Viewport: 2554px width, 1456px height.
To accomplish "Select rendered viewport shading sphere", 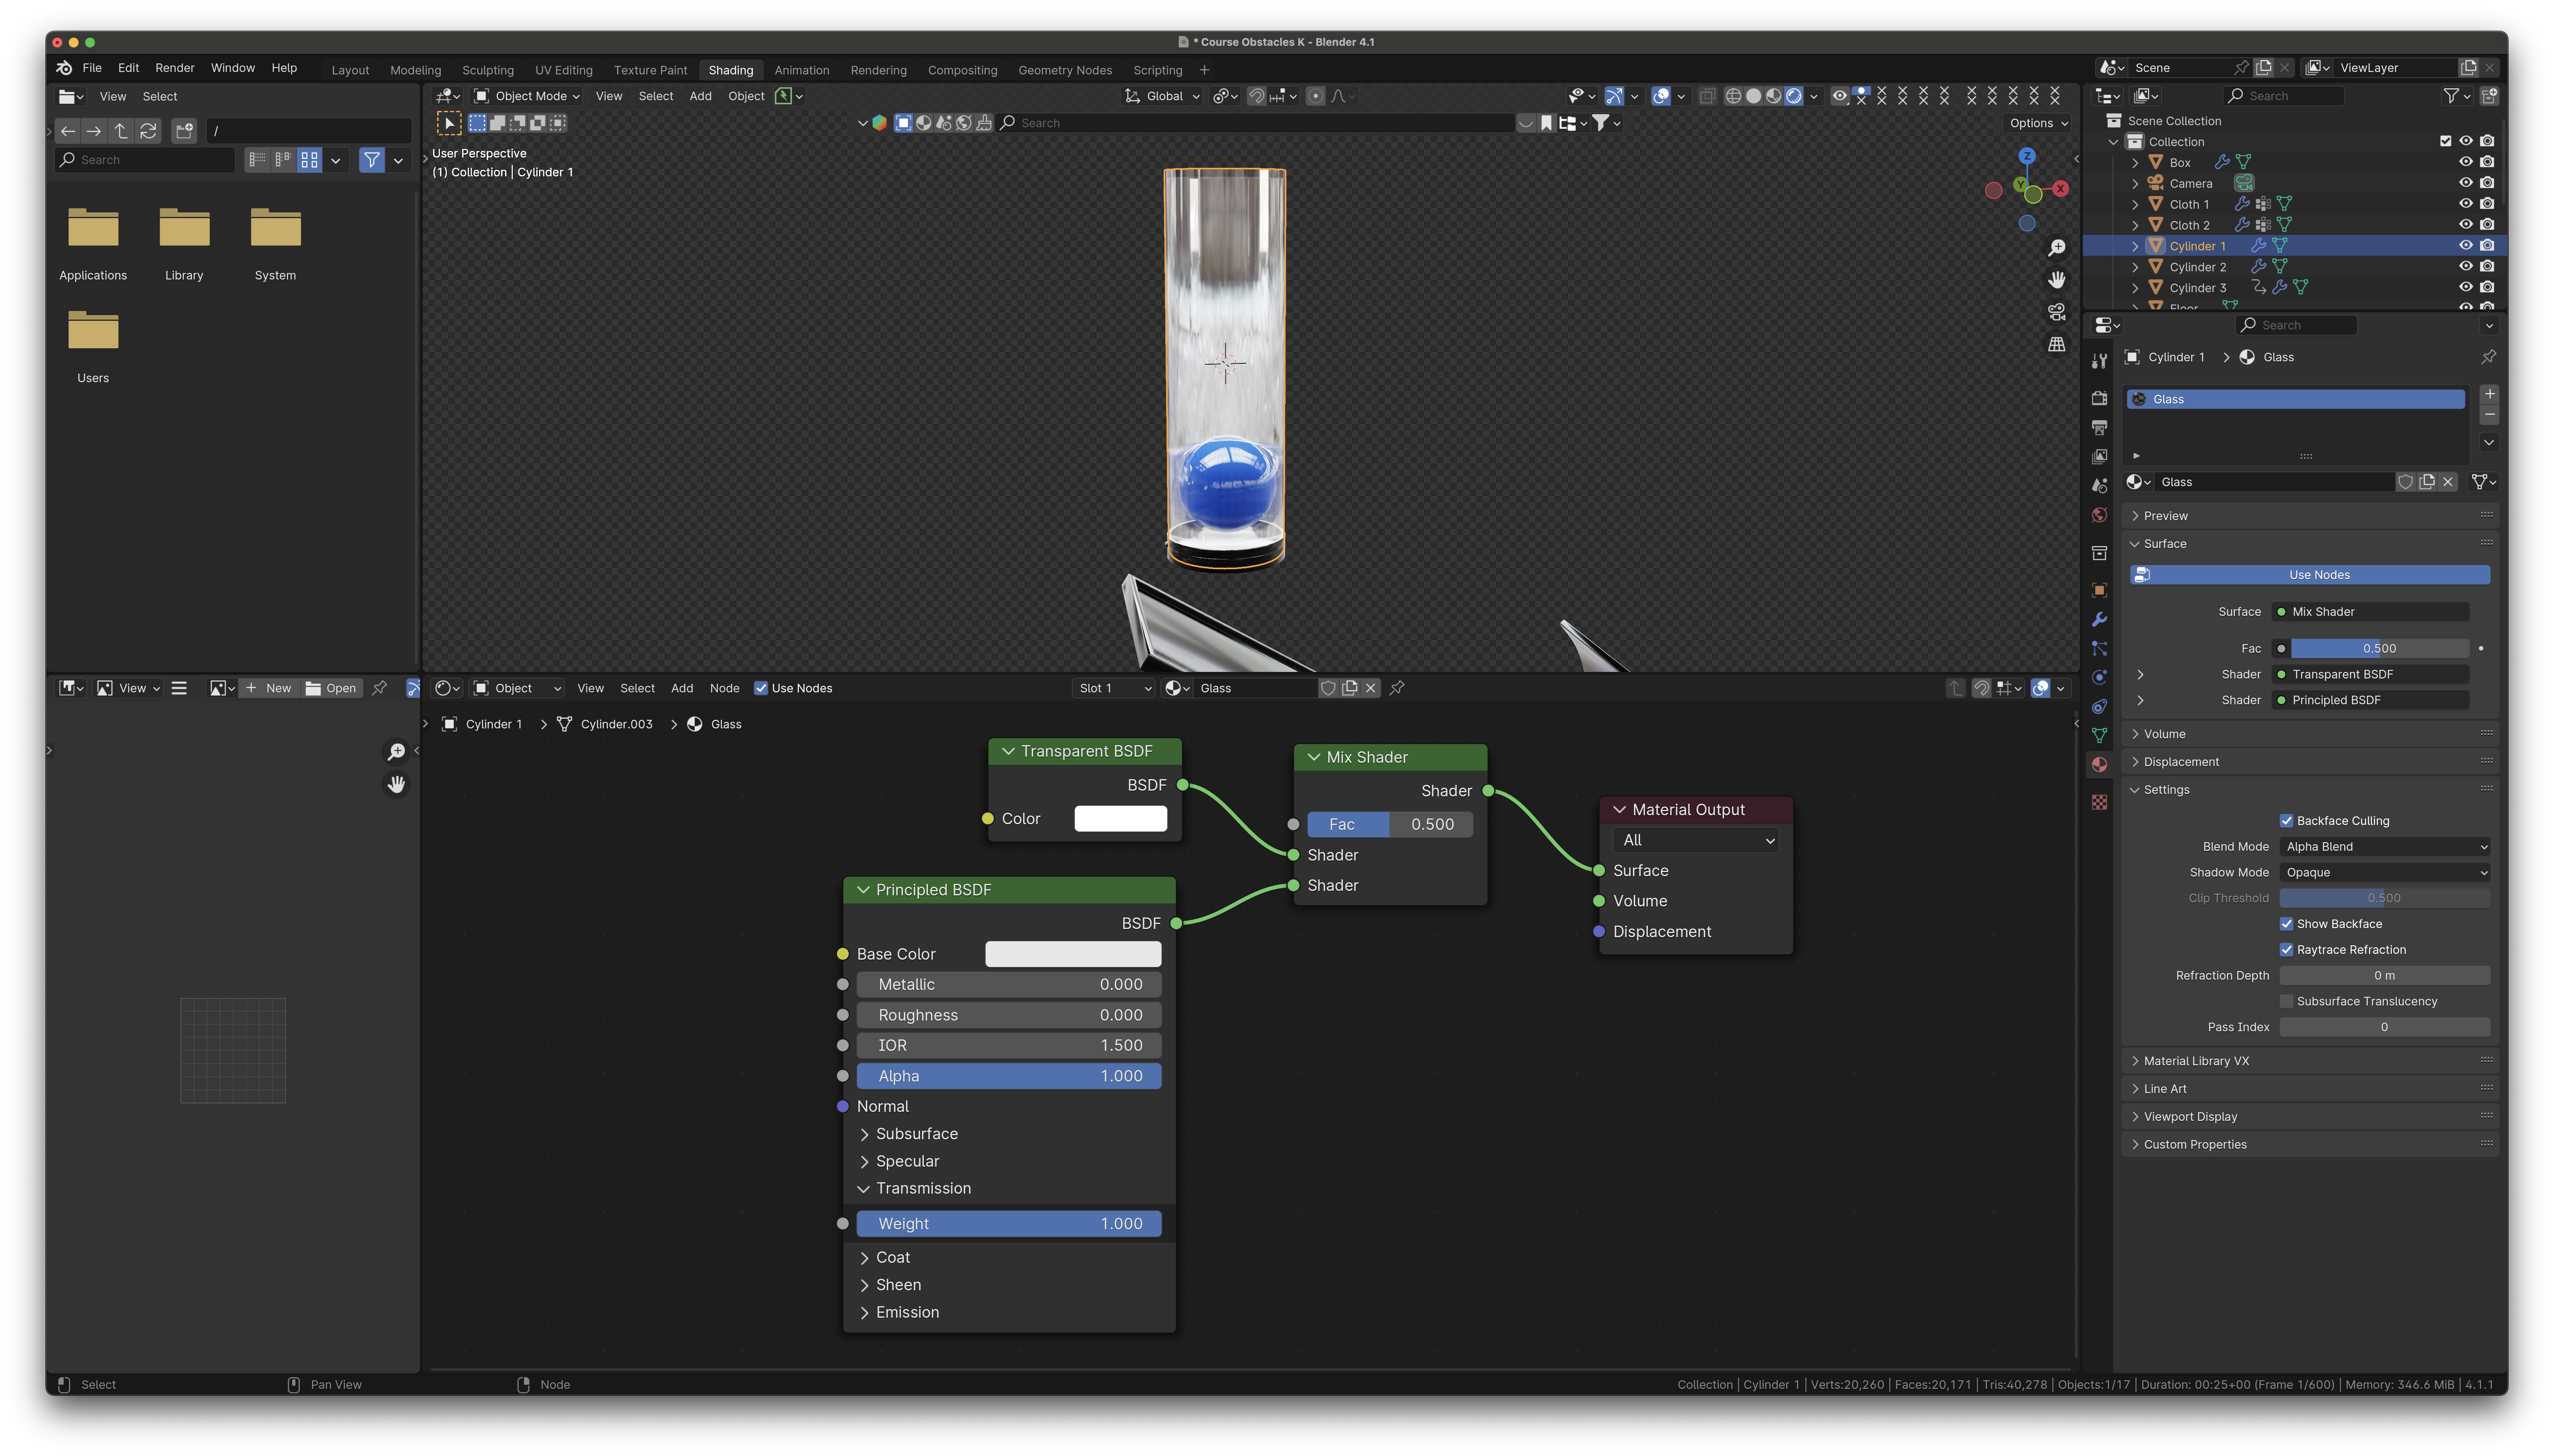I will click(x=1794, y=96).
